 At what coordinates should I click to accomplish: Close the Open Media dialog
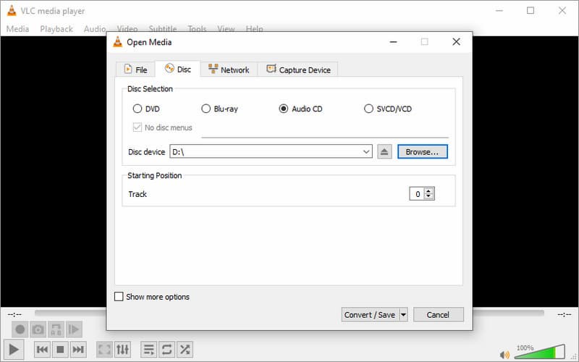[456, 42]
